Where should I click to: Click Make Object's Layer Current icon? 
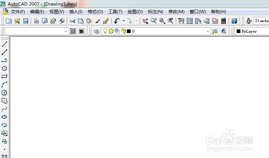(215, 31)
